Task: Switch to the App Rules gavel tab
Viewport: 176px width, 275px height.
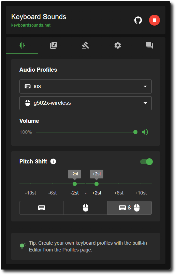Action: tap(86, 45)
